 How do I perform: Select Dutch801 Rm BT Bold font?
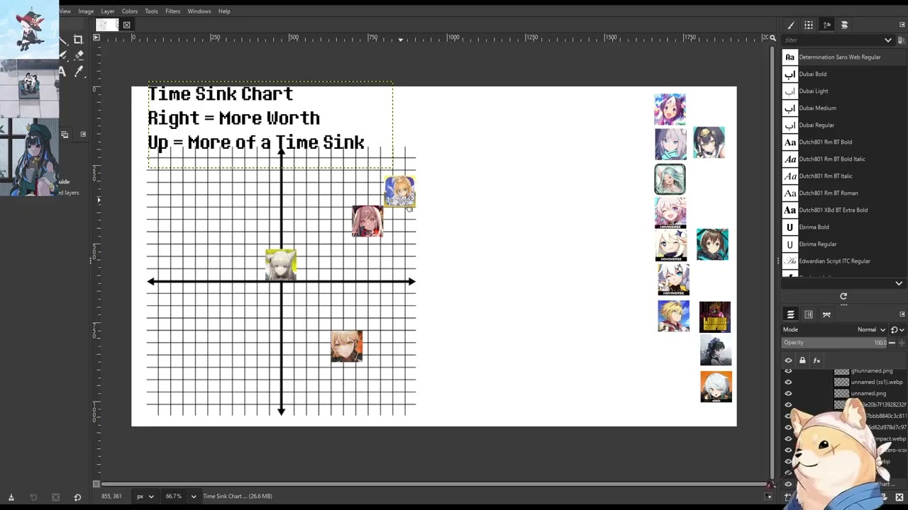(x=843, y=142)
